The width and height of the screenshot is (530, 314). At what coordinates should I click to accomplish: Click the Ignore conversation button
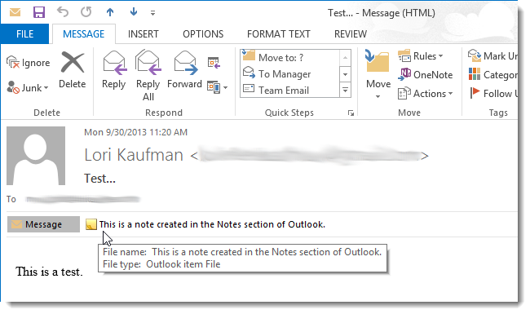28,63
